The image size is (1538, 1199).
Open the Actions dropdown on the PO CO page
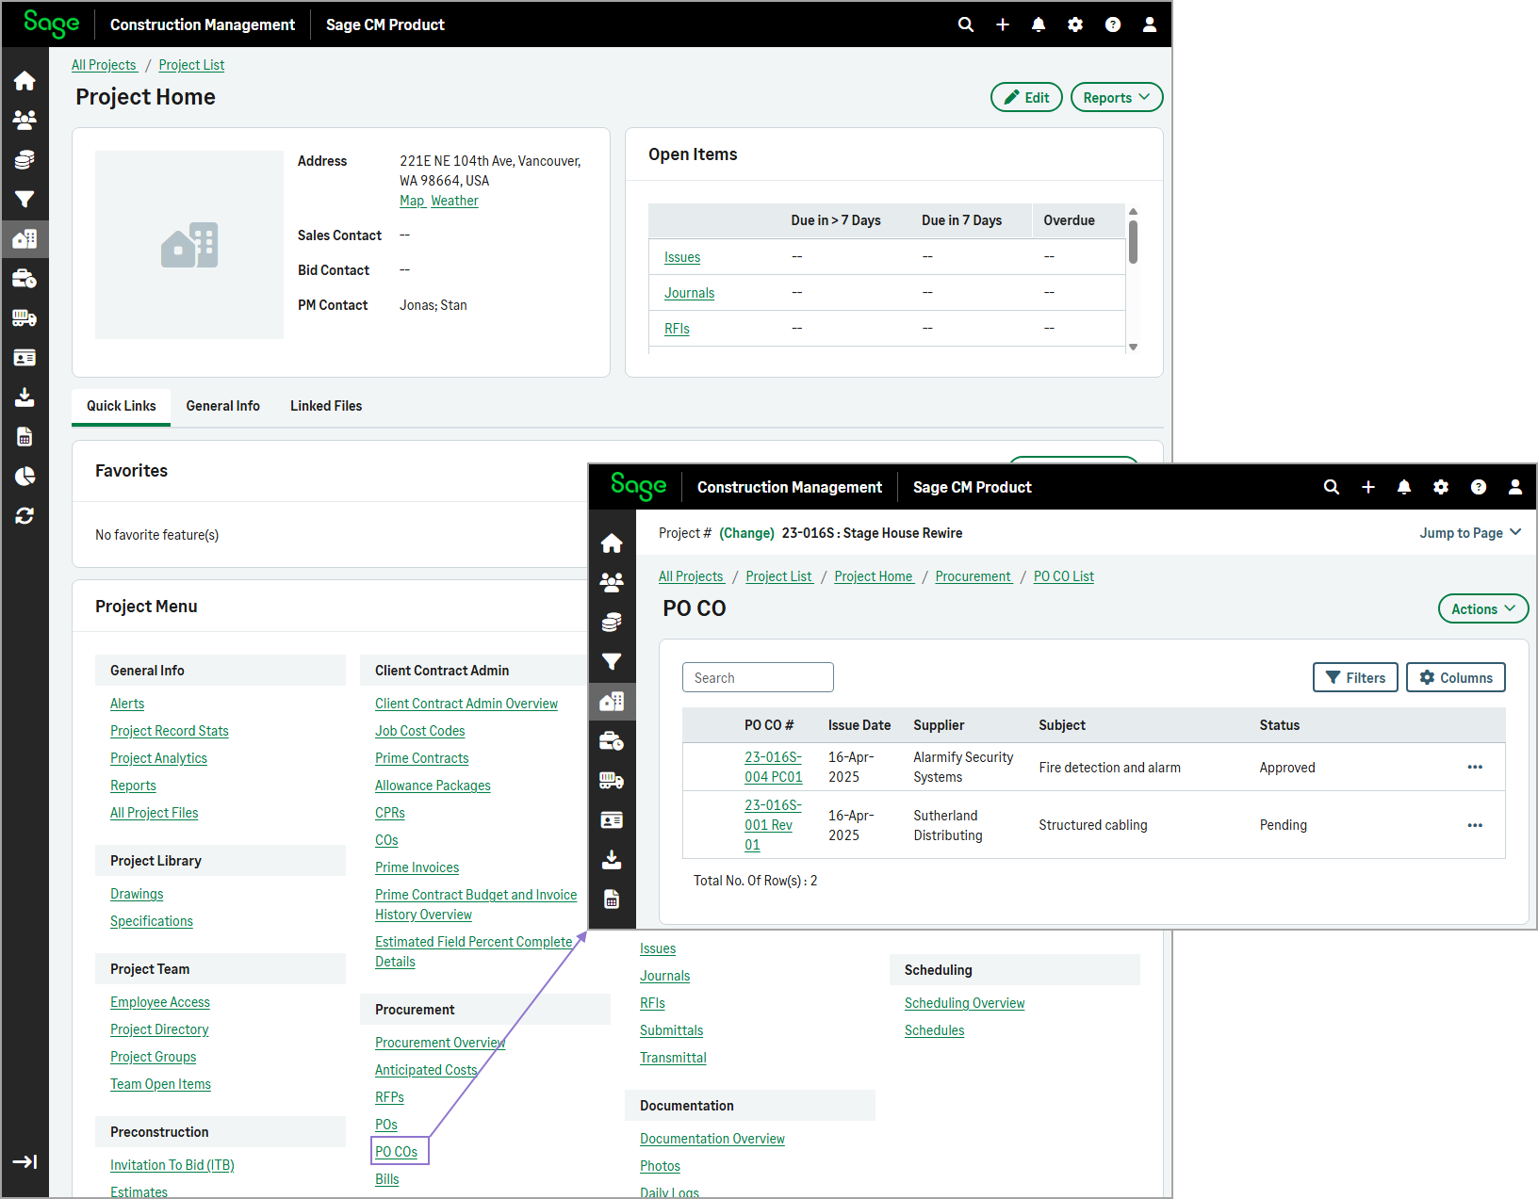[x=1483, y=608]
